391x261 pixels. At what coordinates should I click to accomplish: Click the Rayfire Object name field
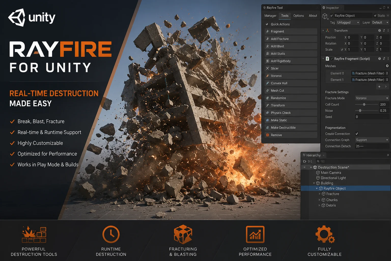pyautogui.click(x=353, y=16)
